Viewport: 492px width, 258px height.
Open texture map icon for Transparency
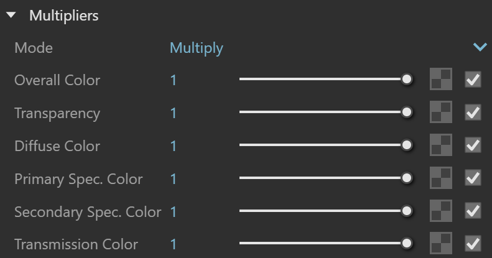tap(441, 112)
